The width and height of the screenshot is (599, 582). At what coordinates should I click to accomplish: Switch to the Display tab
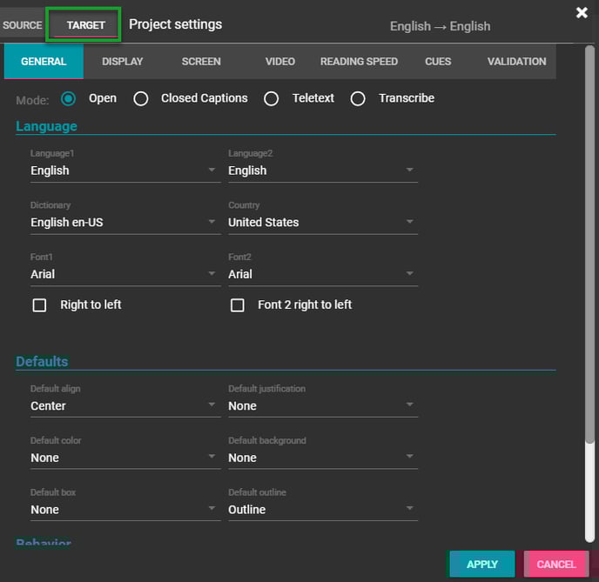(122, 62)
